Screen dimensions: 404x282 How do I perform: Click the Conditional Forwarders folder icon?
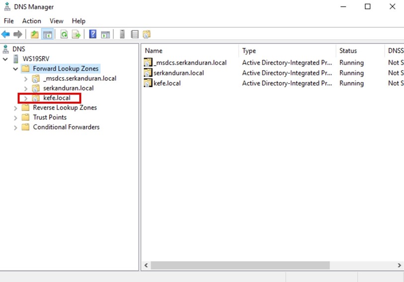click(x=25, y=127)
